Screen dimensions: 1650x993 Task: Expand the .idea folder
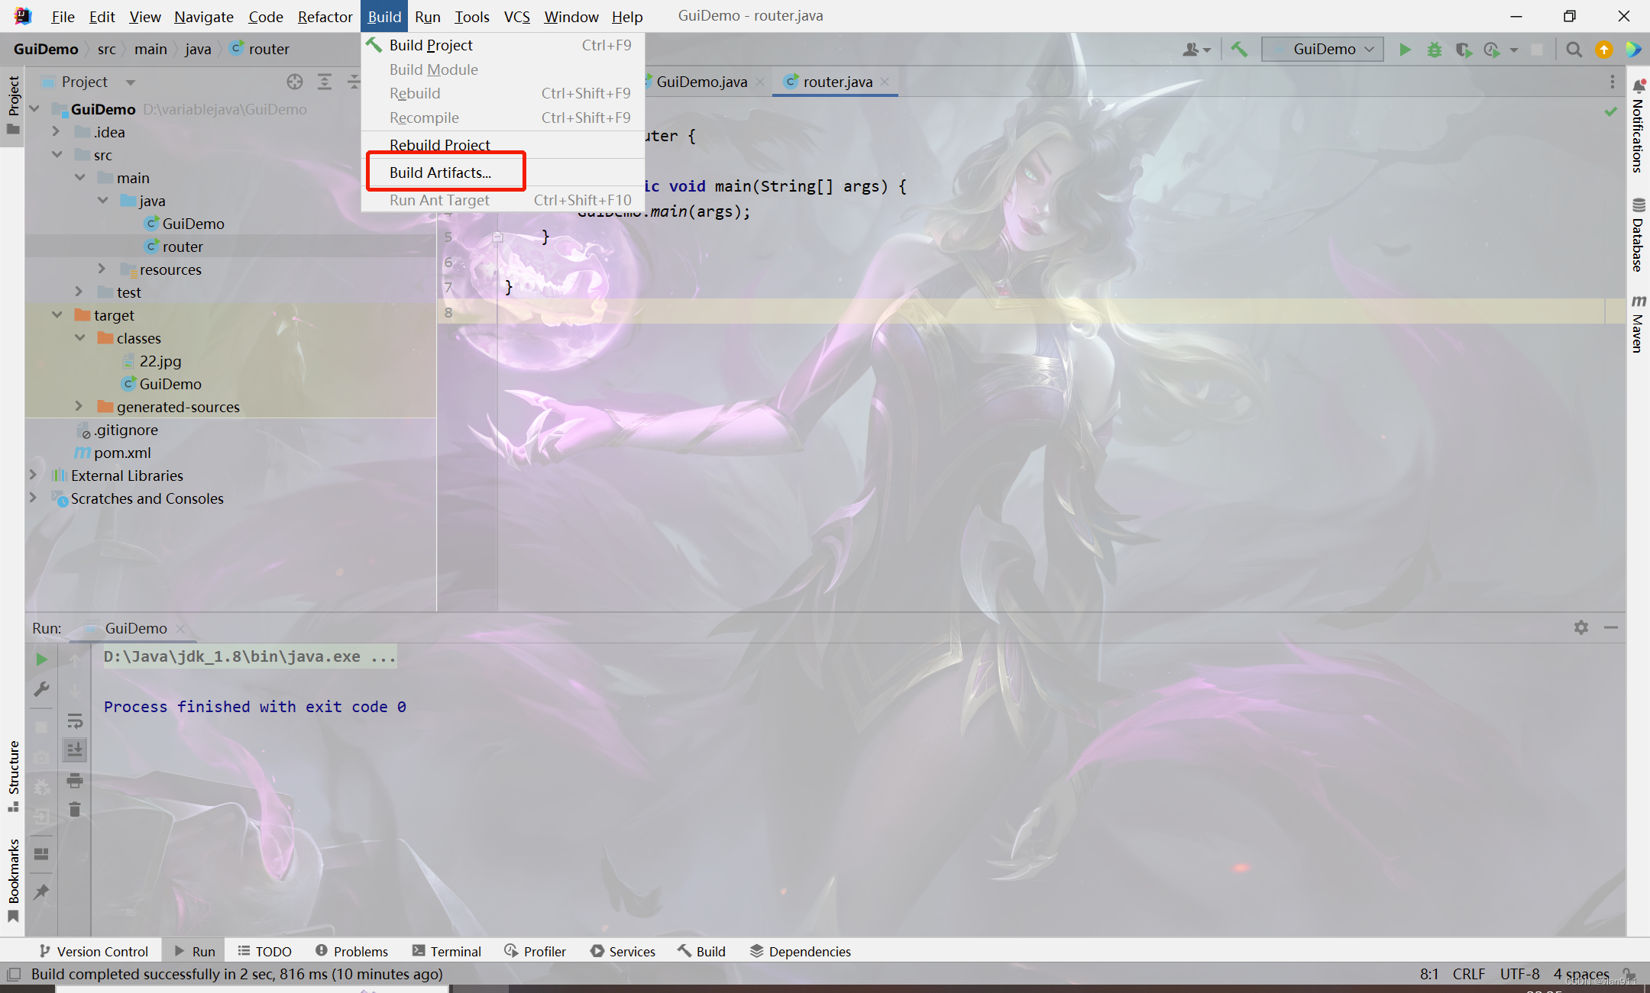point(56,132)
